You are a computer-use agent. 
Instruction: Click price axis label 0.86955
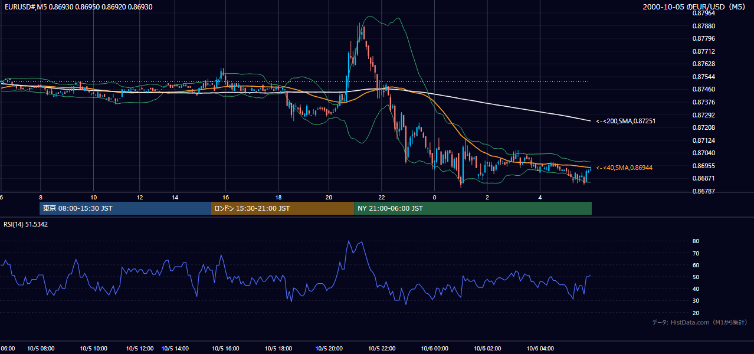[x=703, y=166]
